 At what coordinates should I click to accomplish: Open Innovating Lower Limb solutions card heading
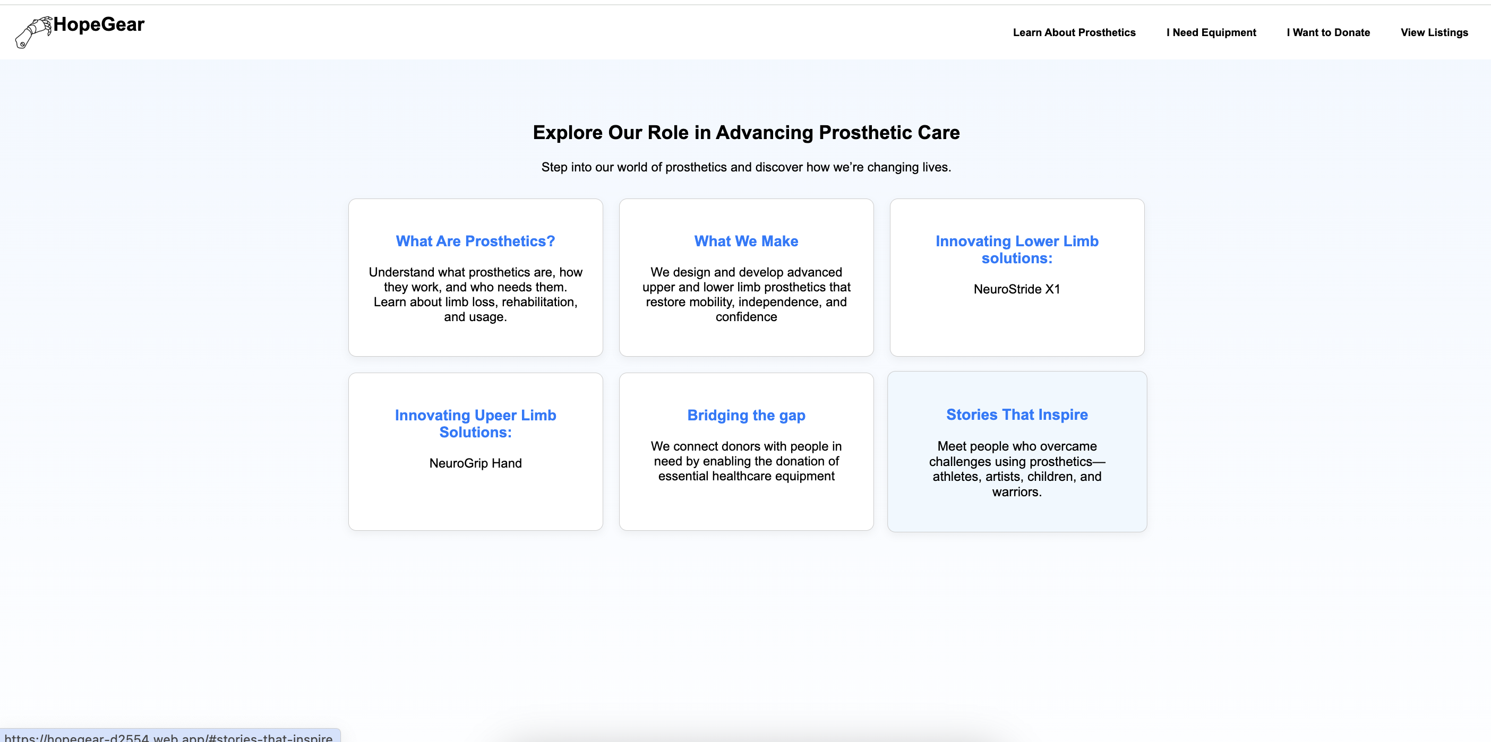pyautogui.click(x=1016, y=249)
